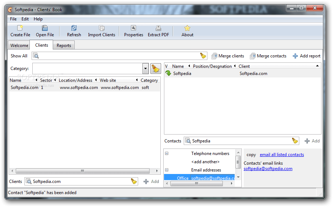Click the V column header in contacts list

pyautogui.click(x=166, y=66)
